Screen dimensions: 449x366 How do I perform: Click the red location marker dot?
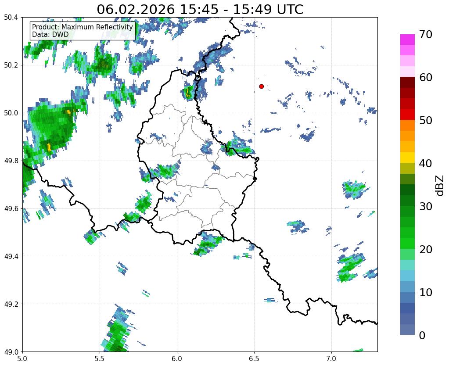[x=261, y=86]
